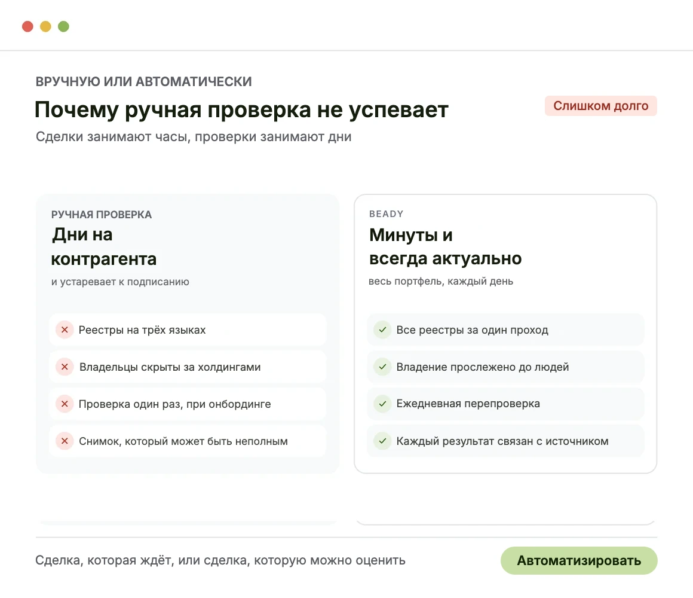Viewport: 693px width, 598px height.
Task: Maximize the window with the green button
Action: click(x=64, y=26)
